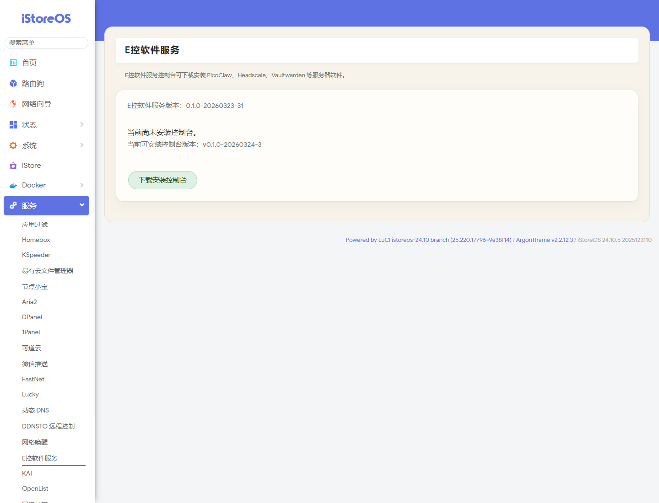
Task: Open the ArgonTheme v2.2.12.3 footer link
Action: [544, 240]
